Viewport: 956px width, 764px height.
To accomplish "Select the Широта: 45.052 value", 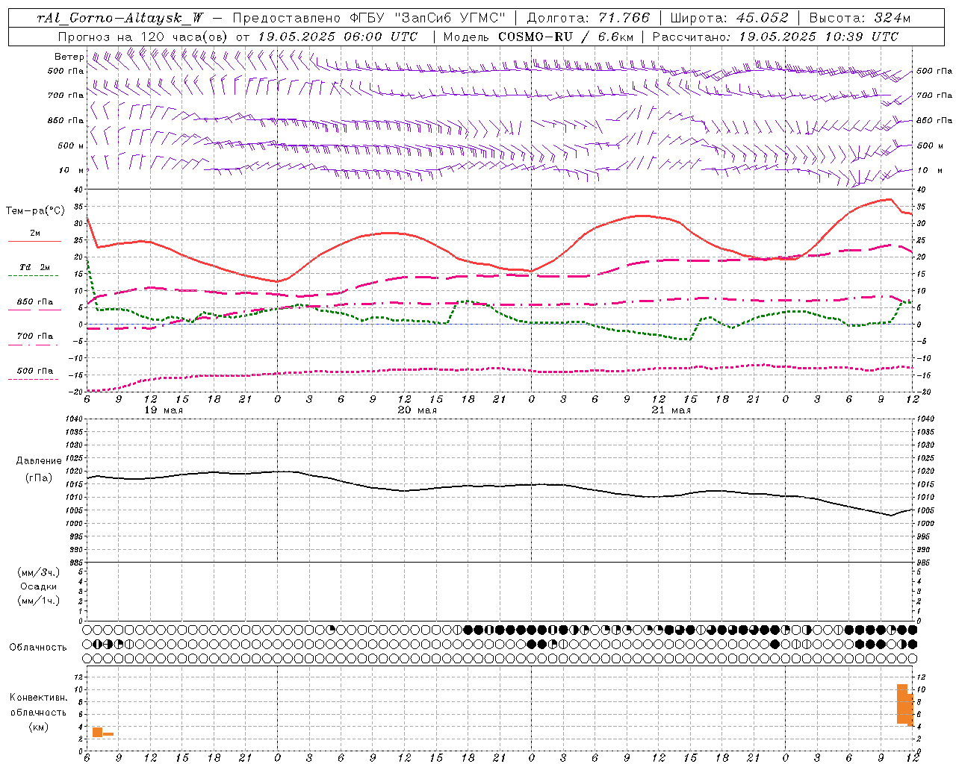I will pyautogui.click(x=730, y=18).
